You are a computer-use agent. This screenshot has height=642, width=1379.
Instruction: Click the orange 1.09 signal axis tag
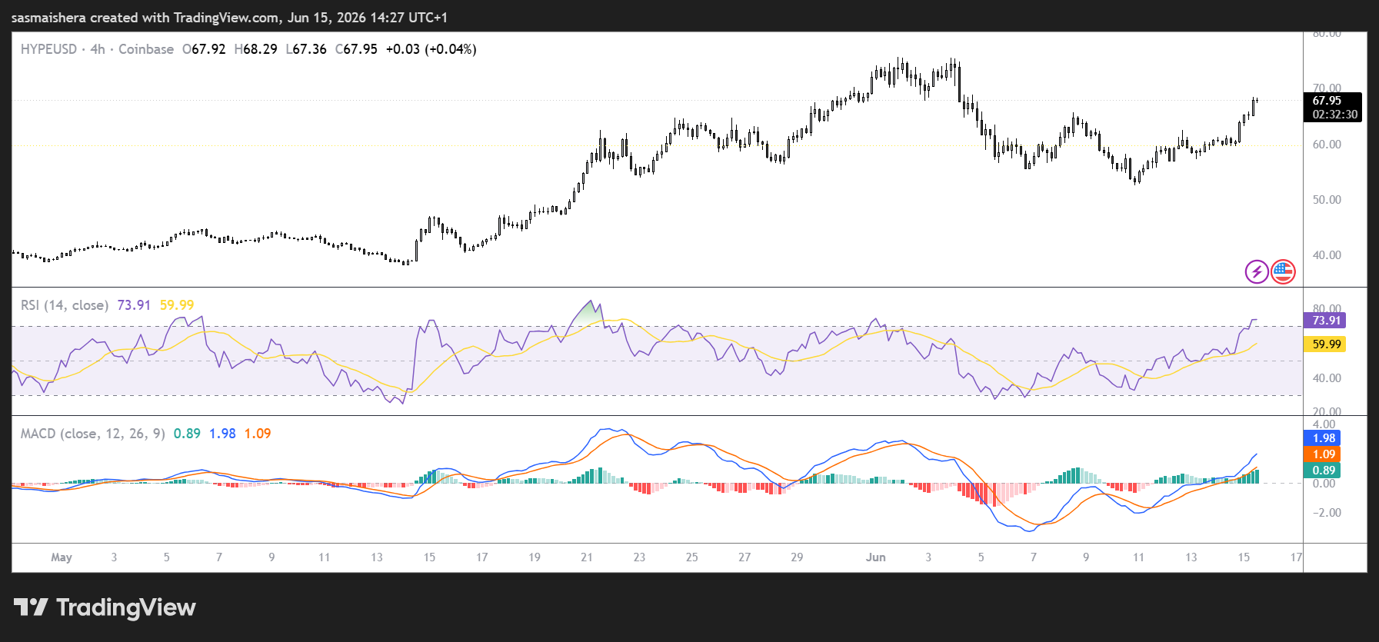(x=1323, y=454)
